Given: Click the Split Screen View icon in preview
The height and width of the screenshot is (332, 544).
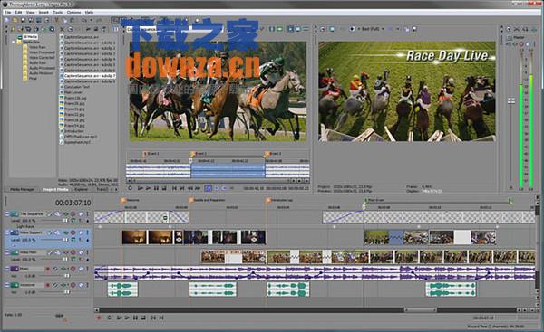Looking at the screenshot, I should [x=353, y=29].
